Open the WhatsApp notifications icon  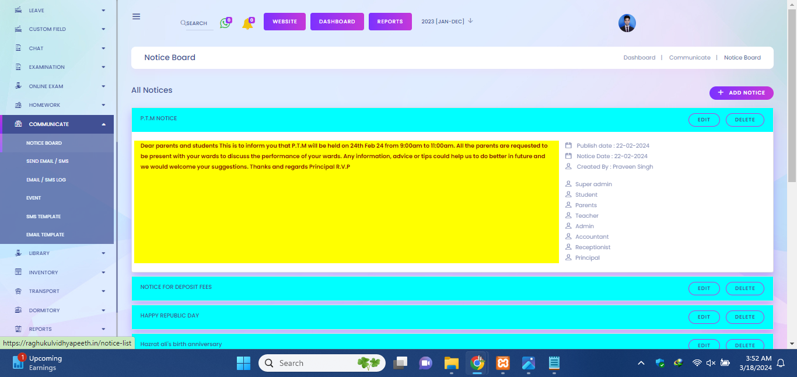pyautogui.click(x=225, y=23)
